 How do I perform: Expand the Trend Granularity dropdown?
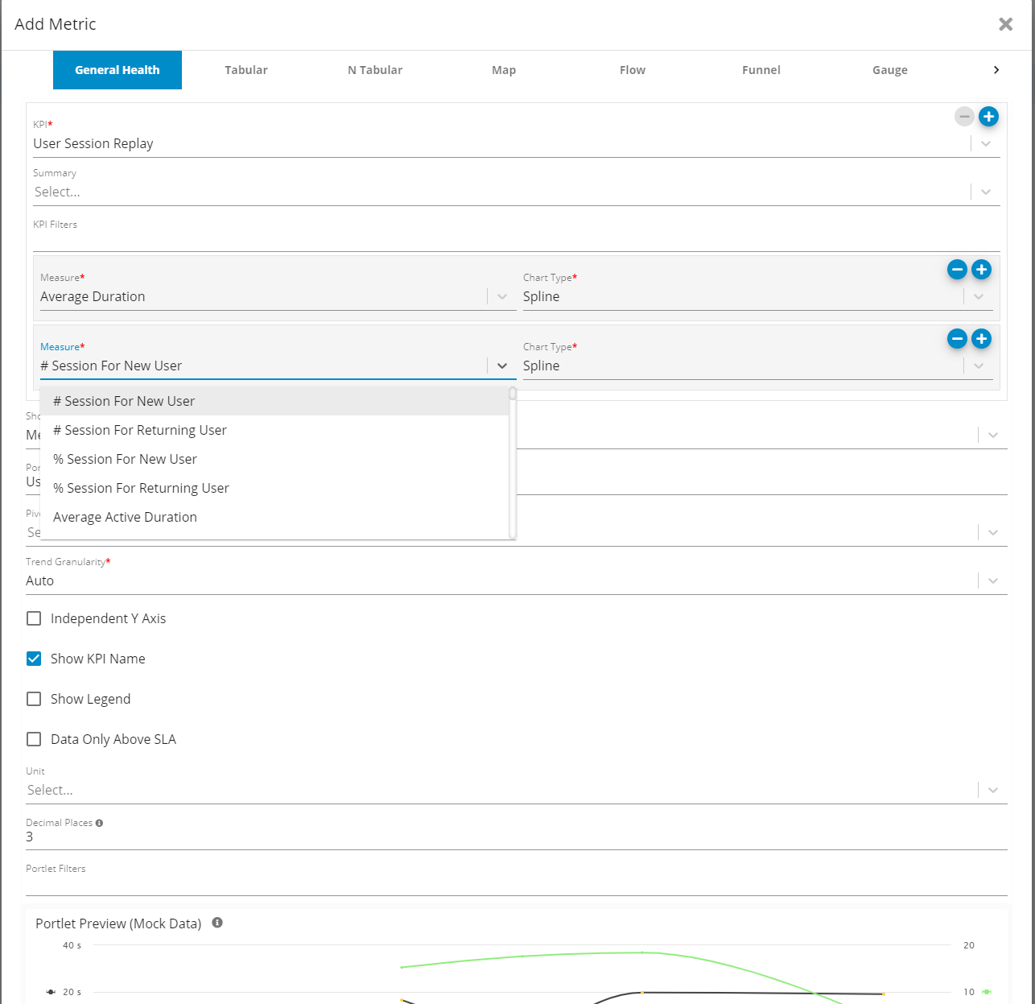coord(992,581)
